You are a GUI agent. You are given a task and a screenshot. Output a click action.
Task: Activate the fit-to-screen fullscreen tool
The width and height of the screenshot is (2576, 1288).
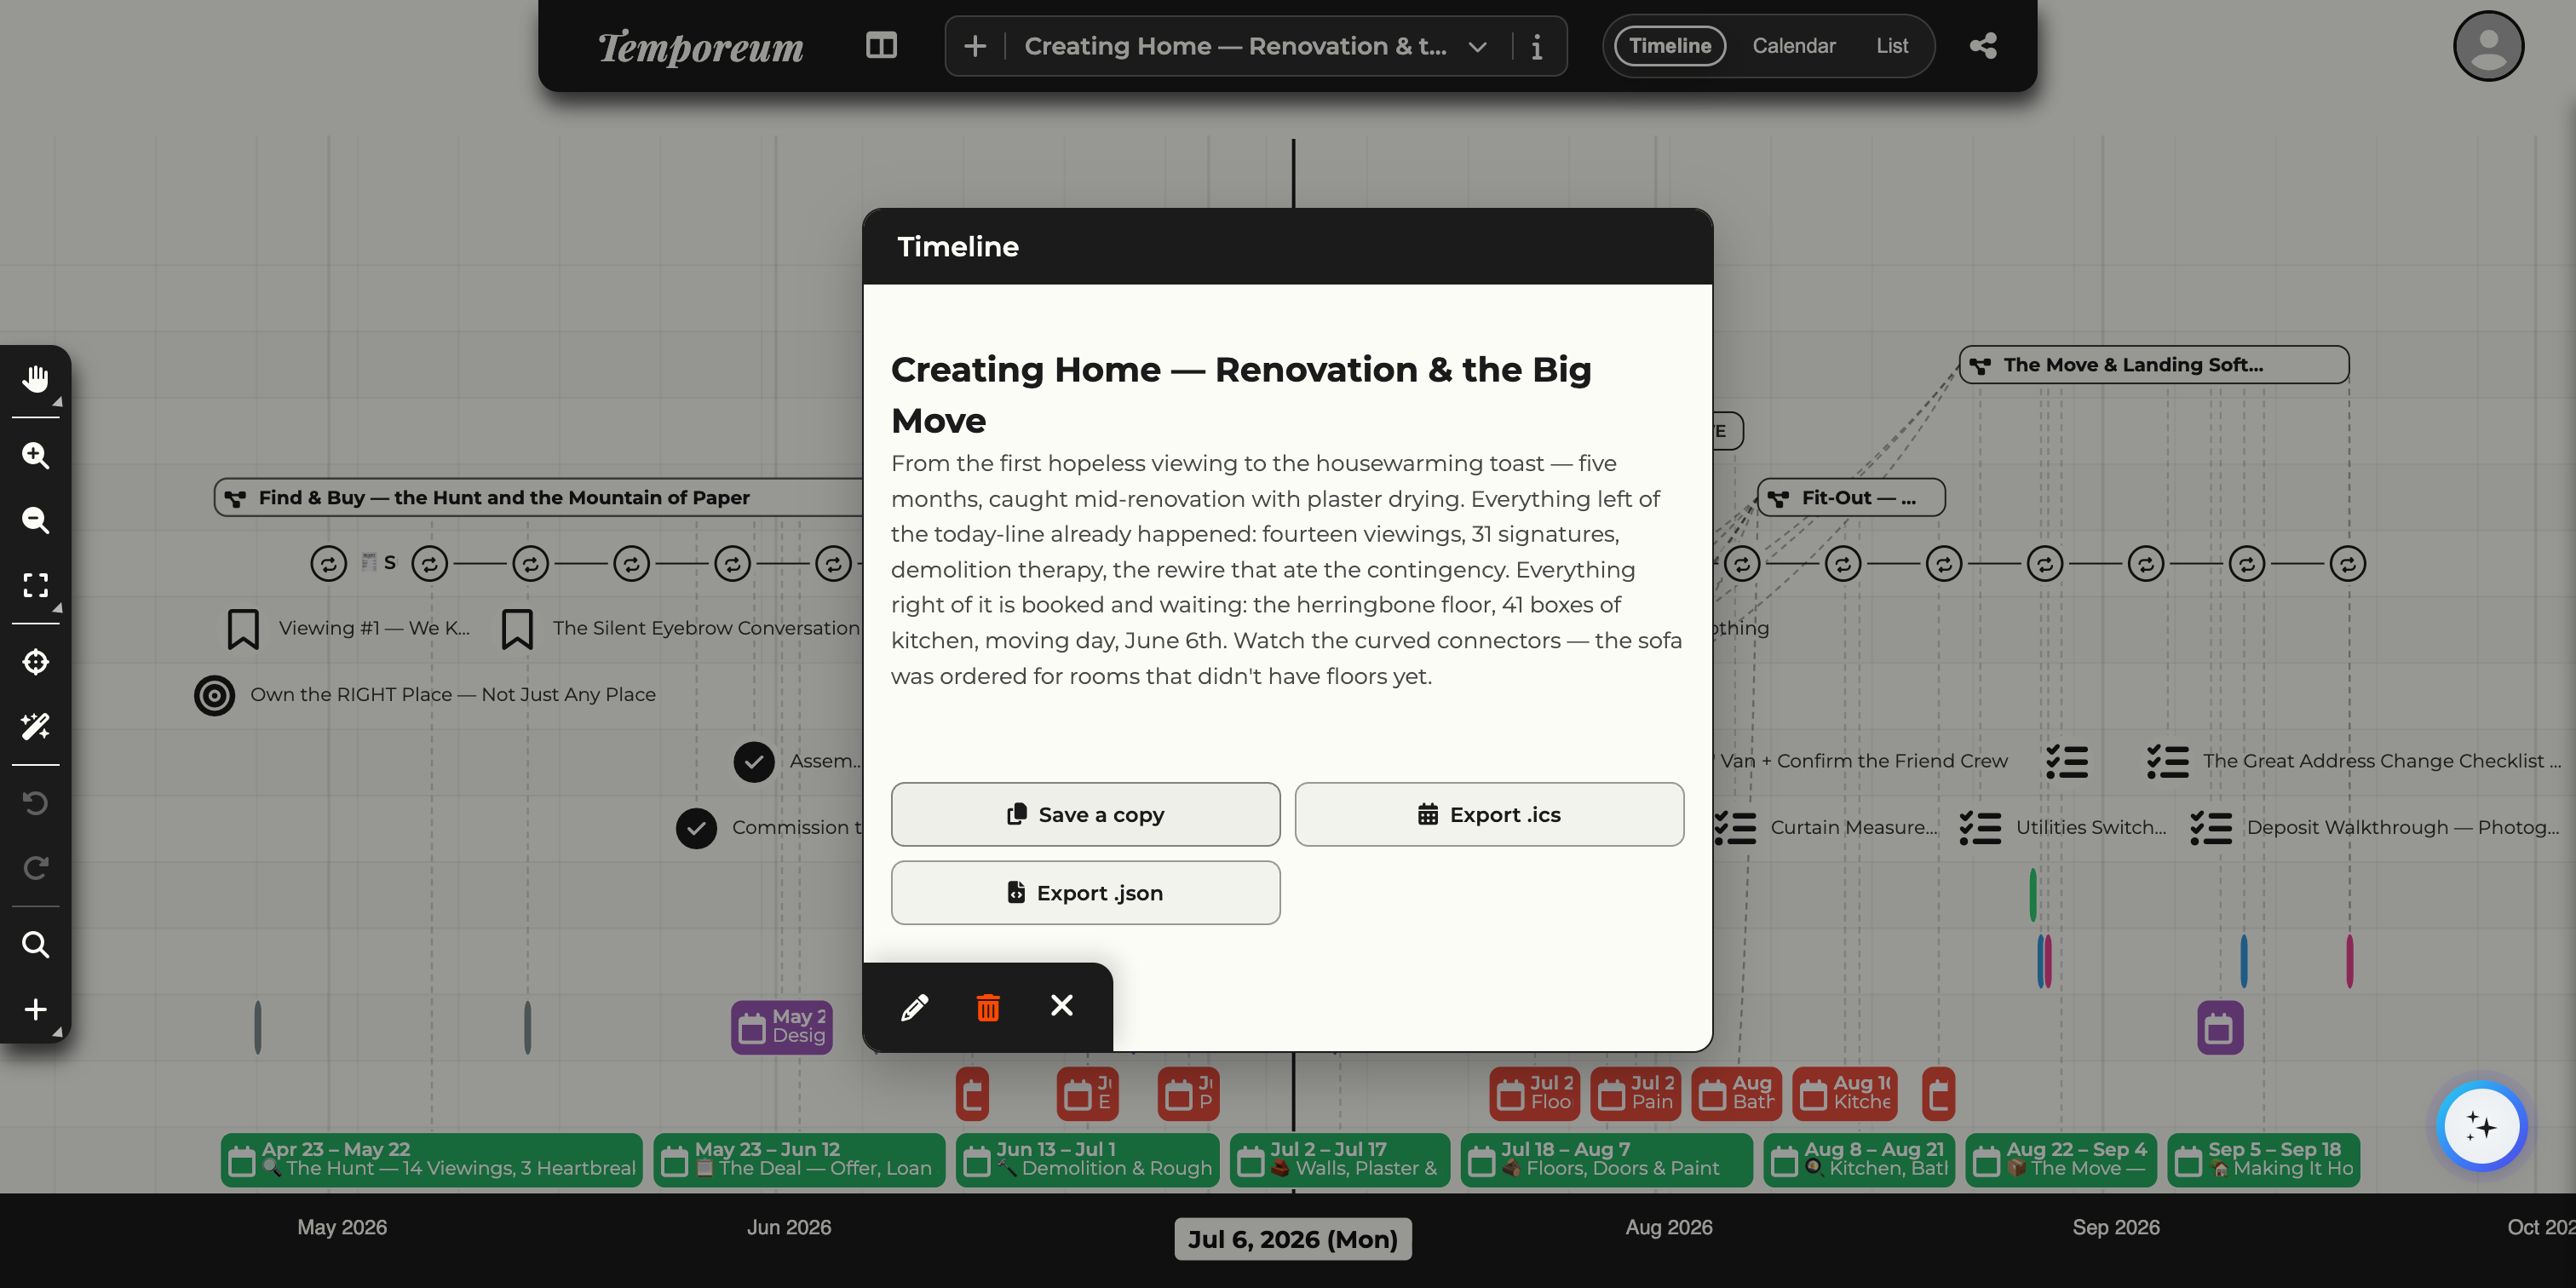pos(36,585)
